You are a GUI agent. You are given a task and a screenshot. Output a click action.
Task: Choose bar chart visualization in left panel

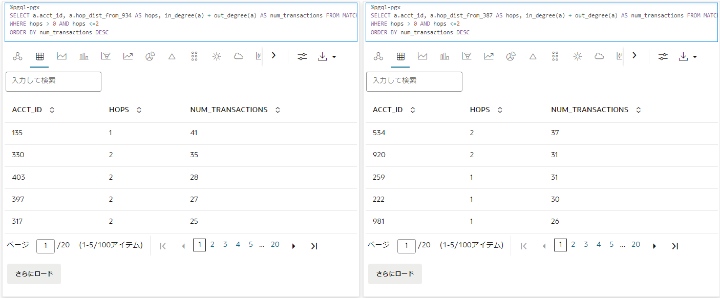(84, 56)
